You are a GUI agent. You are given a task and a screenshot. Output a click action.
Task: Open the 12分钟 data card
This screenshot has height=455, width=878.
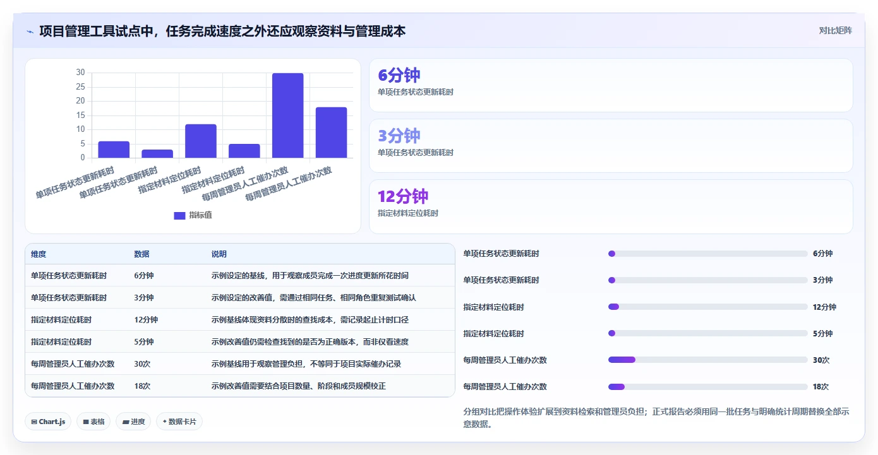pos(611,206)
